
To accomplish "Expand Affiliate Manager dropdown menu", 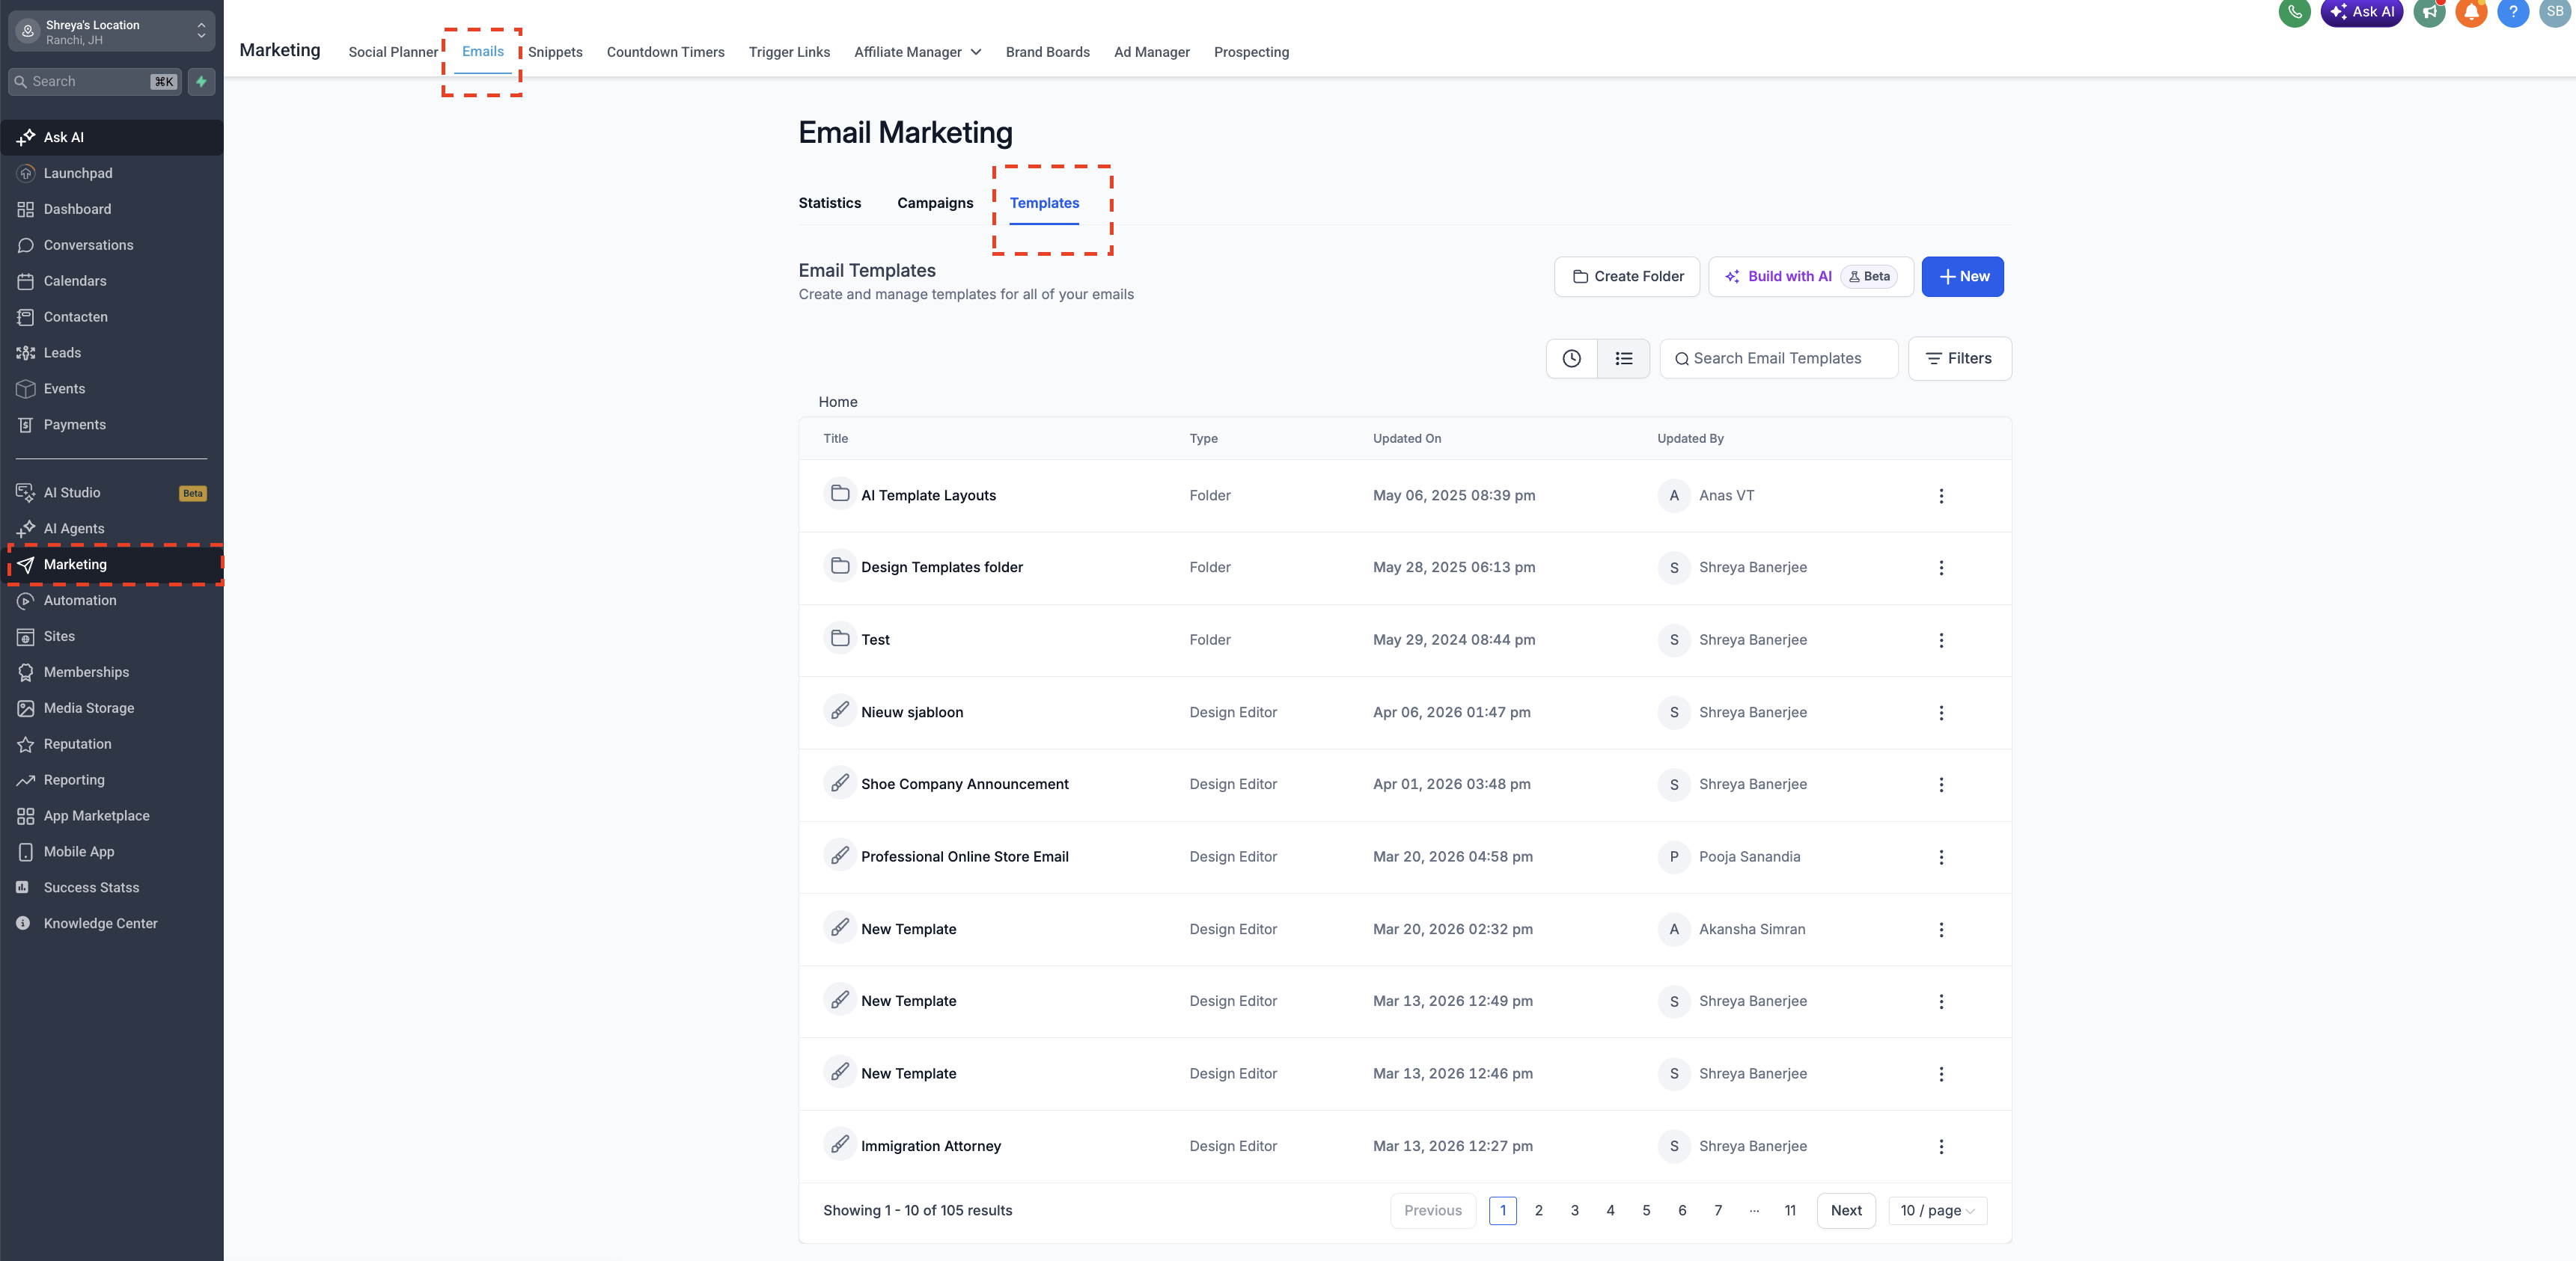I will coord(917,52).
